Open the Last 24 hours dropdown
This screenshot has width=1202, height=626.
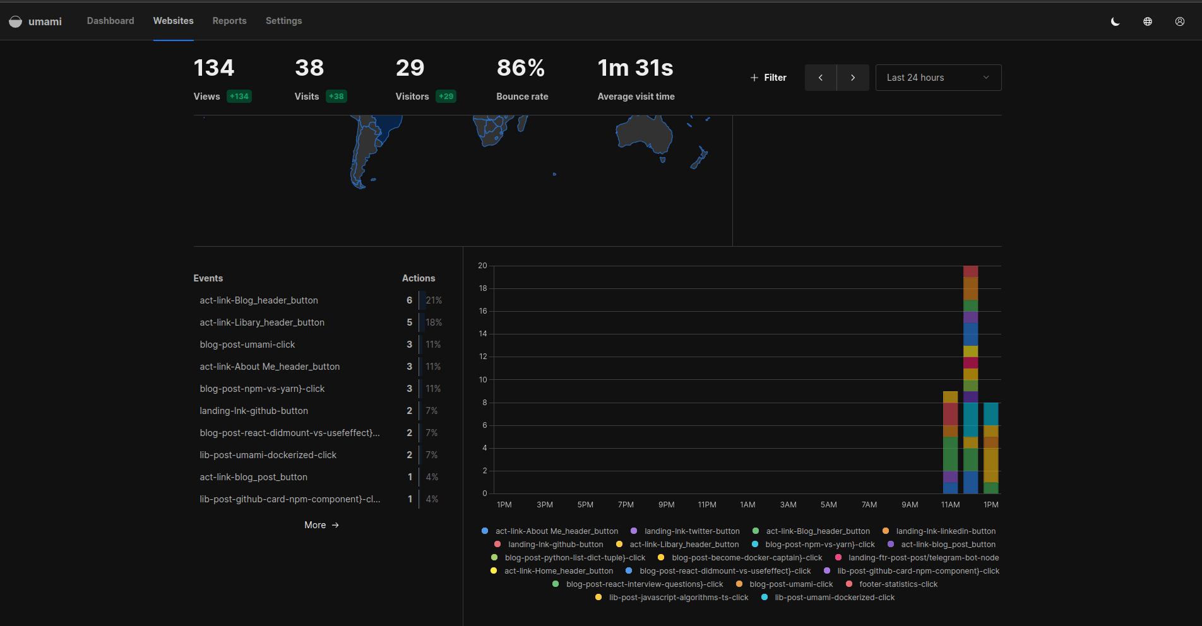click(x=938, y=78)
